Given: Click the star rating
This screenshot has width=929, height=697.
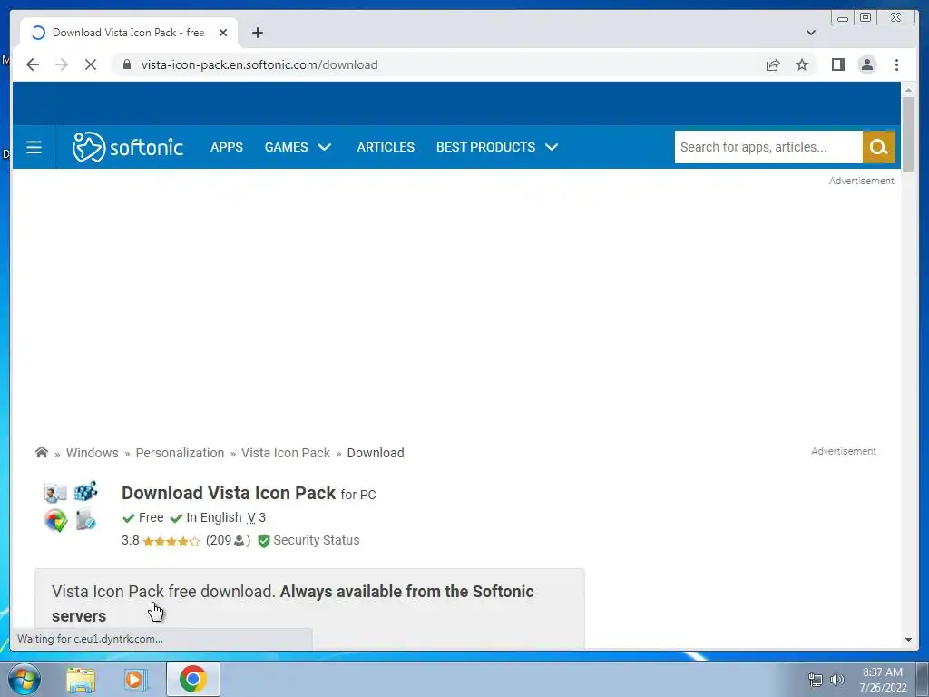Looking at the screenshot, I should [x=171, y=541].
